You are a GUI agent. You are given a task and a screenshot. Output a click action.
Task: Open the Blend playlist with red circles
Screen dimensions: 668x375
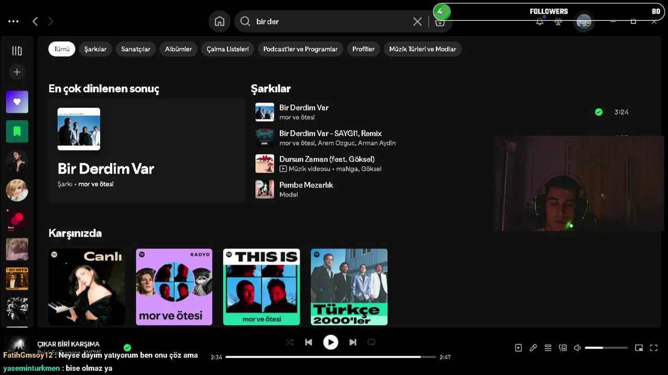[17, 220]
